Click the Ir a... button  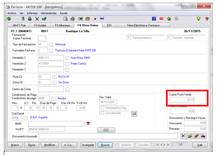(x=69, y=145)
